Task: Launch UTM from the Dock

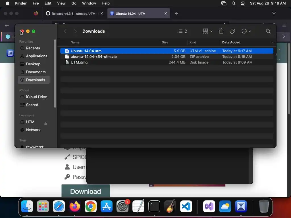Action: 241,206
